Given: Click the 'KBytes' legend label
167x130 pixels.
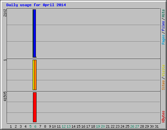Looking at the screenshot, I should point(163,117).
